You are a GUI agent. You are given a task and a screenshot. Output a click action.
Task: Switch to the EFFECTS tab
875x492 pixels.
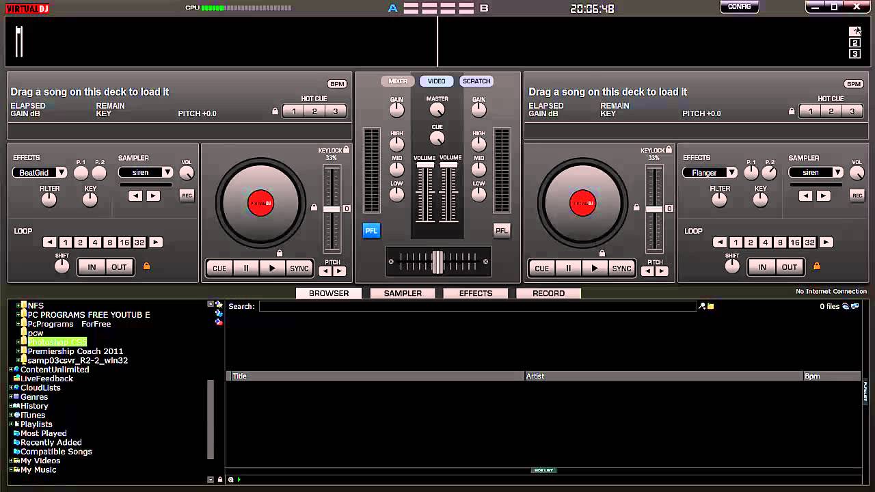pos(476,293)
